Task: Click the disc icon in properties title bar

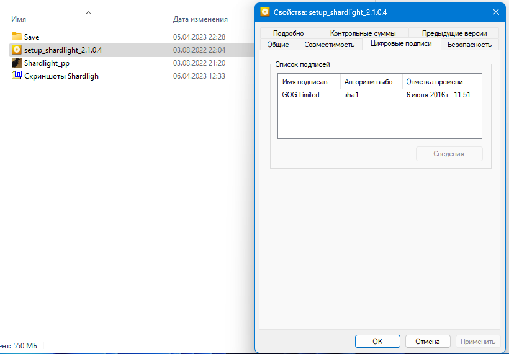Action: coord(265,12)
